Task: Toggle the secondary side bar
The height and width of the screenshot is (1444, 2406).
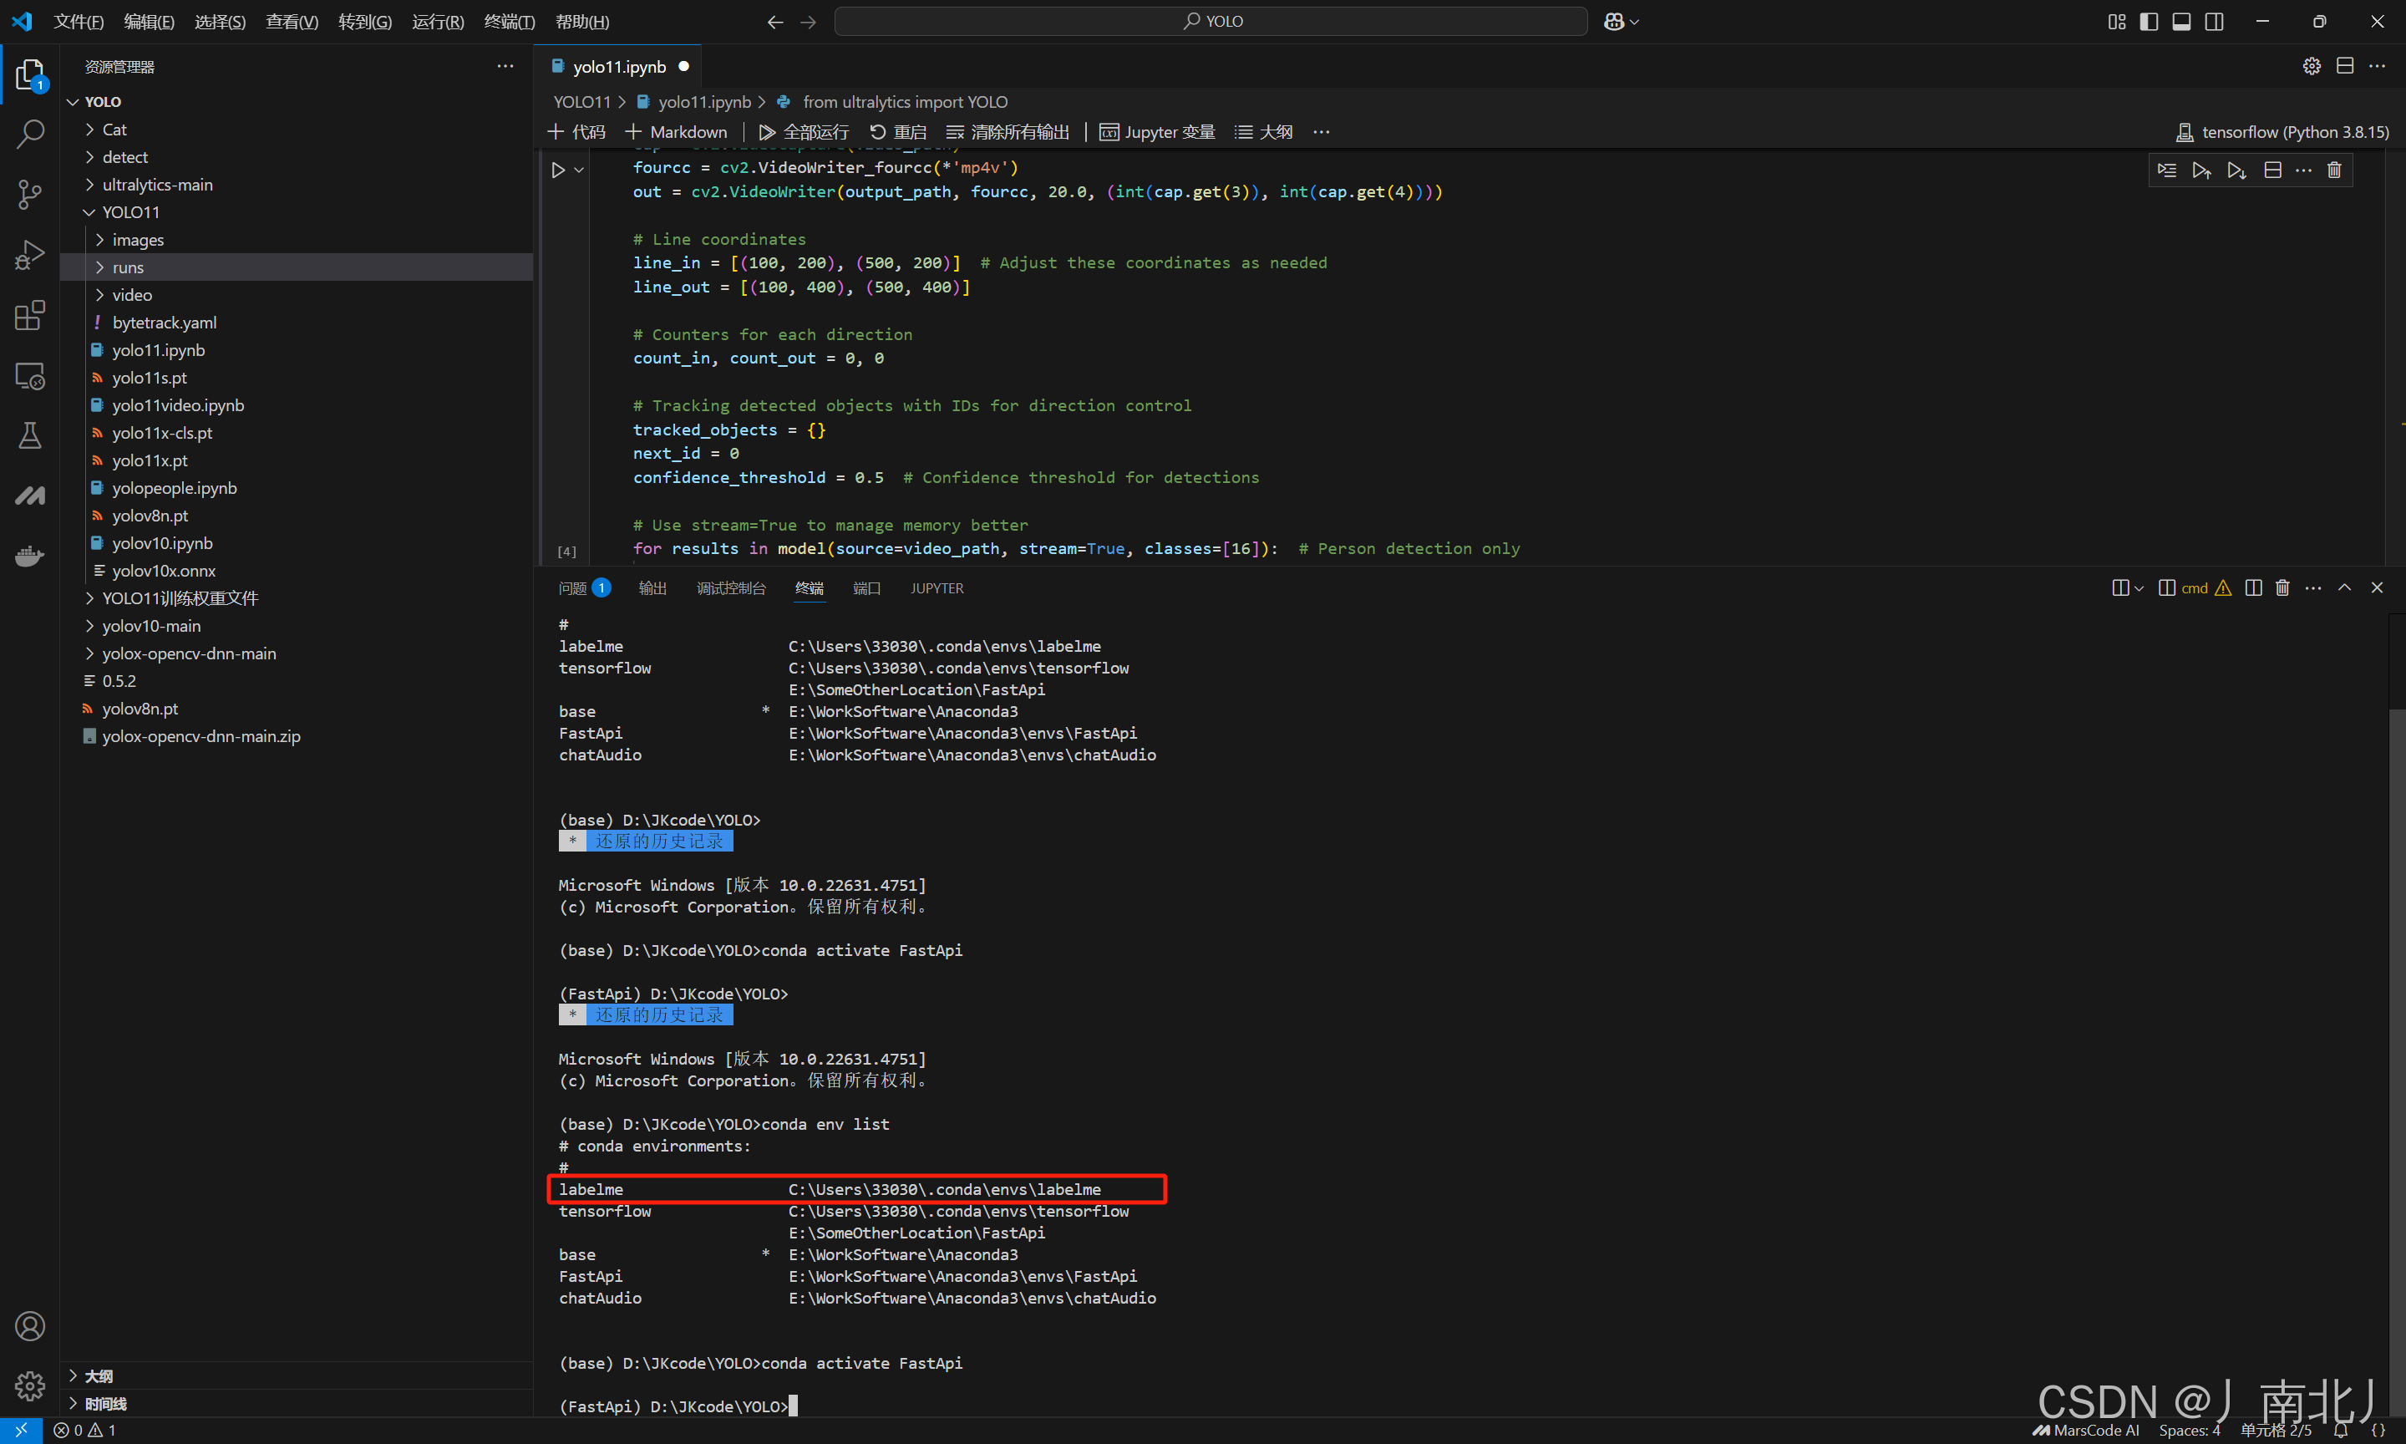Action: coord(2215,22)
